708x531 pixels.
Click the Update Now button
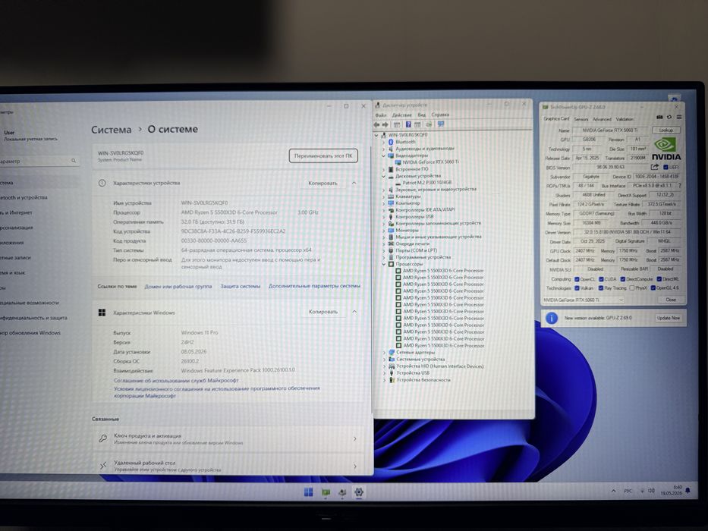coord(669,318)
